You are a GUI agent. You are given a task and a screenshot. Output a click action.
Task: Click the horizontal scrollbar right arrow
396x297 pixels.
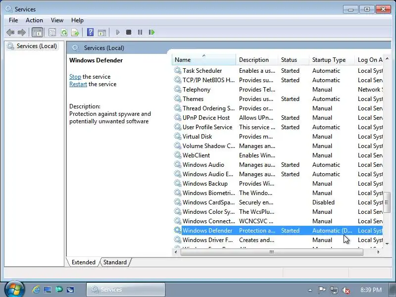(378, 252)
